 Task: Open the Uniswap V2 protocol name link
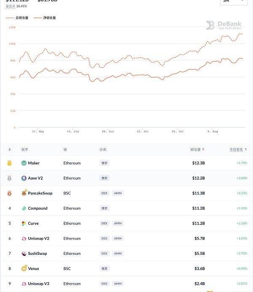pyautogui.click(x=38, y=238)
